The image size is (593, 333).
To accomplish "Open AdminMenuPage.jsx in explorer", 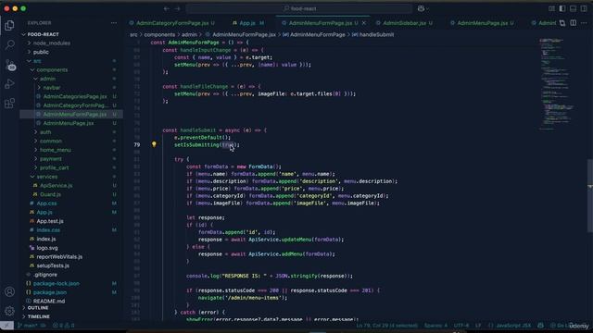I will 68,123.
